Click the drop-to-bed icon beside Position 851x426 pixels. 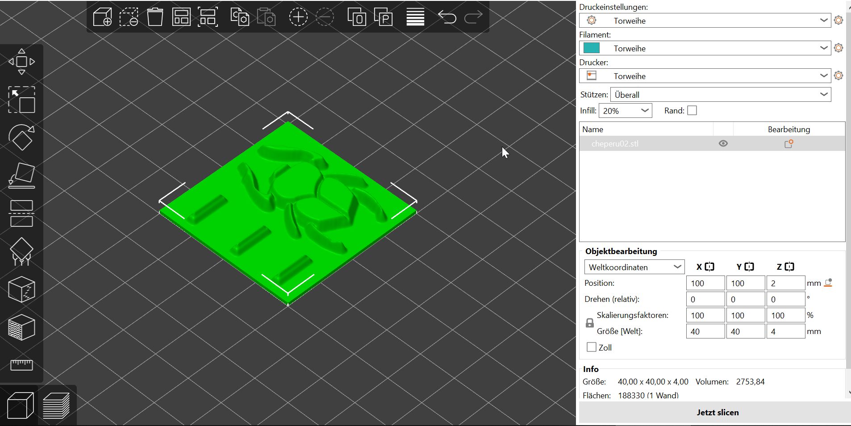[828, 283]
